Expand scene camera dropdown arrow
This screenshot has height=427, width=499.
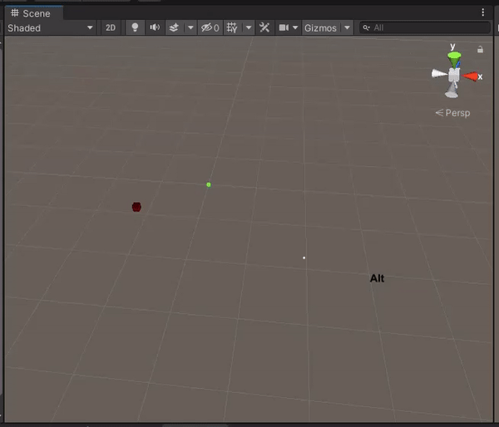[x=295, y=28]
